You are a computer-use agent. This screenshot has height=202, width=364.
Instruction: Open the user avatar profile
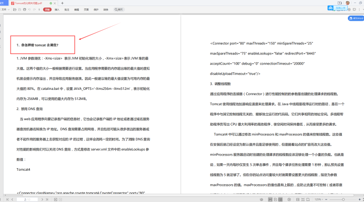(347, 3)
